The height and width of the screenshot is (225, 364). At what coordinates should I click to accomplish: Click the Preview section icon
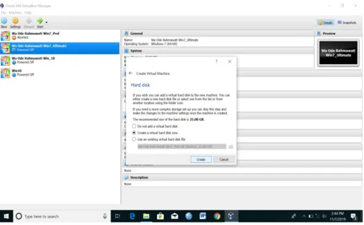pos(319,34)
